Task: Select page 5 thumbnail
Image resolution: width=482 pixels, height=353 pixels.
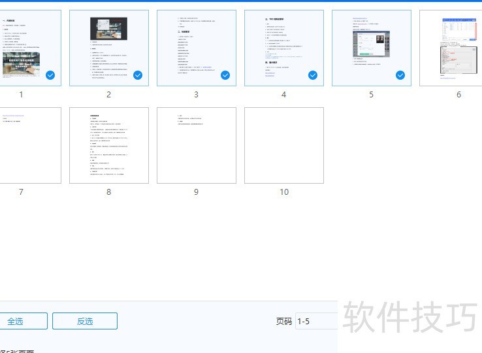Action: (x=372, y=48)
